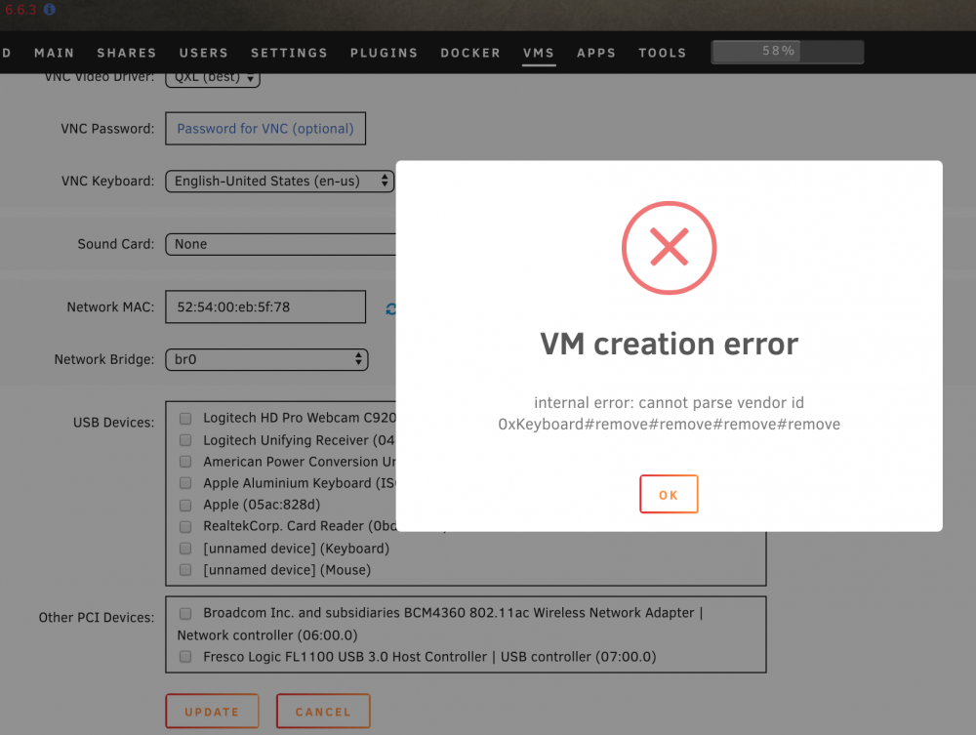Open the USERS tab
This screenshot has width=976, height=735.
[204, 53]
